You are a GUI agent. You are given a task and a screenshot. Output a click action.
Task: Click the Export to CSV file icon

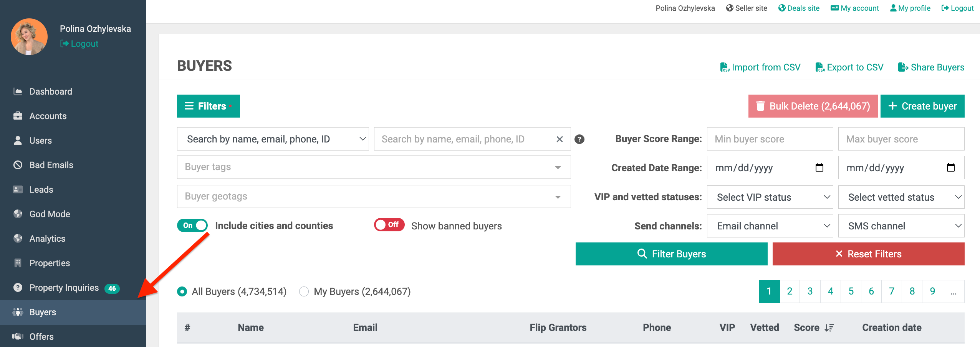tap(819, 67)
